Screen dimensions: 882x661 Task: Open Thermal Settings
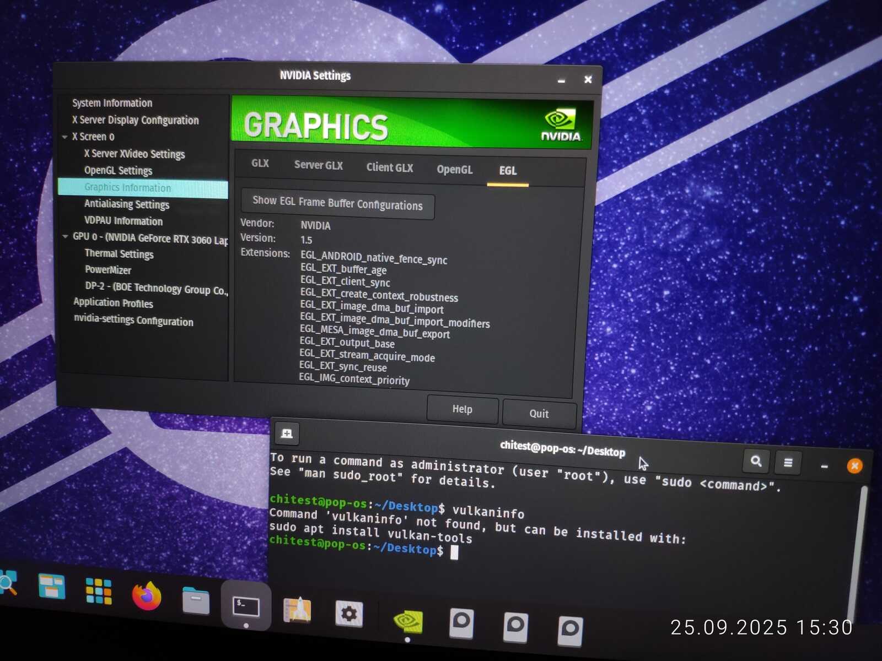pyautogui.click(x=119, y=254)
